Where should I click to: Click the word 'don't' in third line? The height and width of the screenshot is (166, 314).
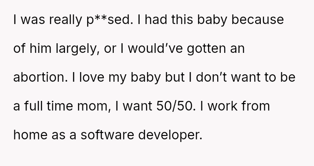coord(211,77)
